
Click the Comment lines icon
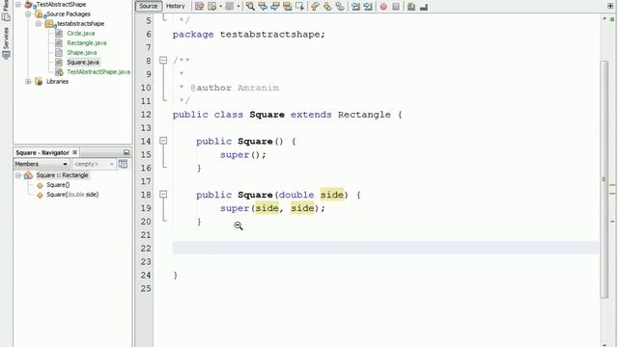pyautogui.click(x=411, y=7)
